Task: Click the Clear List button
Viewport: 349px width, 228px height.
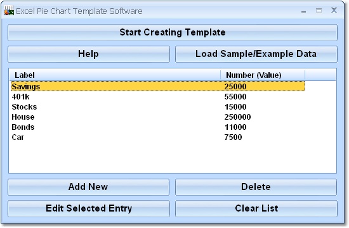Action: point(256,208)
